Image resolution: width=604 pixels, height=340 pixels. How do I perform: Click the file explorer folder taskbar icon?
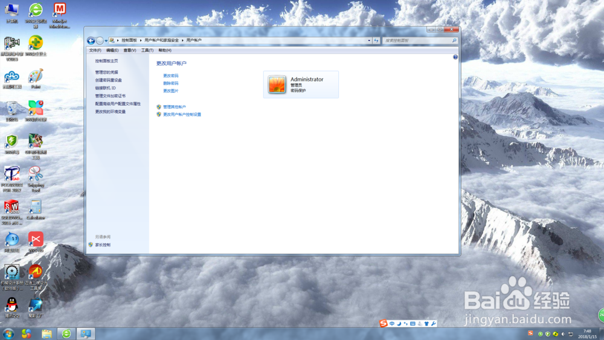[x=47, y=334]
